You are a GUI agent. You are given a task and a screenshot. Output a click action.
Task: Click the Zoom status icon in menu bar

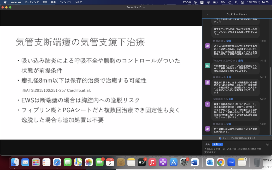pyautogui.click(x=187, y=2)
